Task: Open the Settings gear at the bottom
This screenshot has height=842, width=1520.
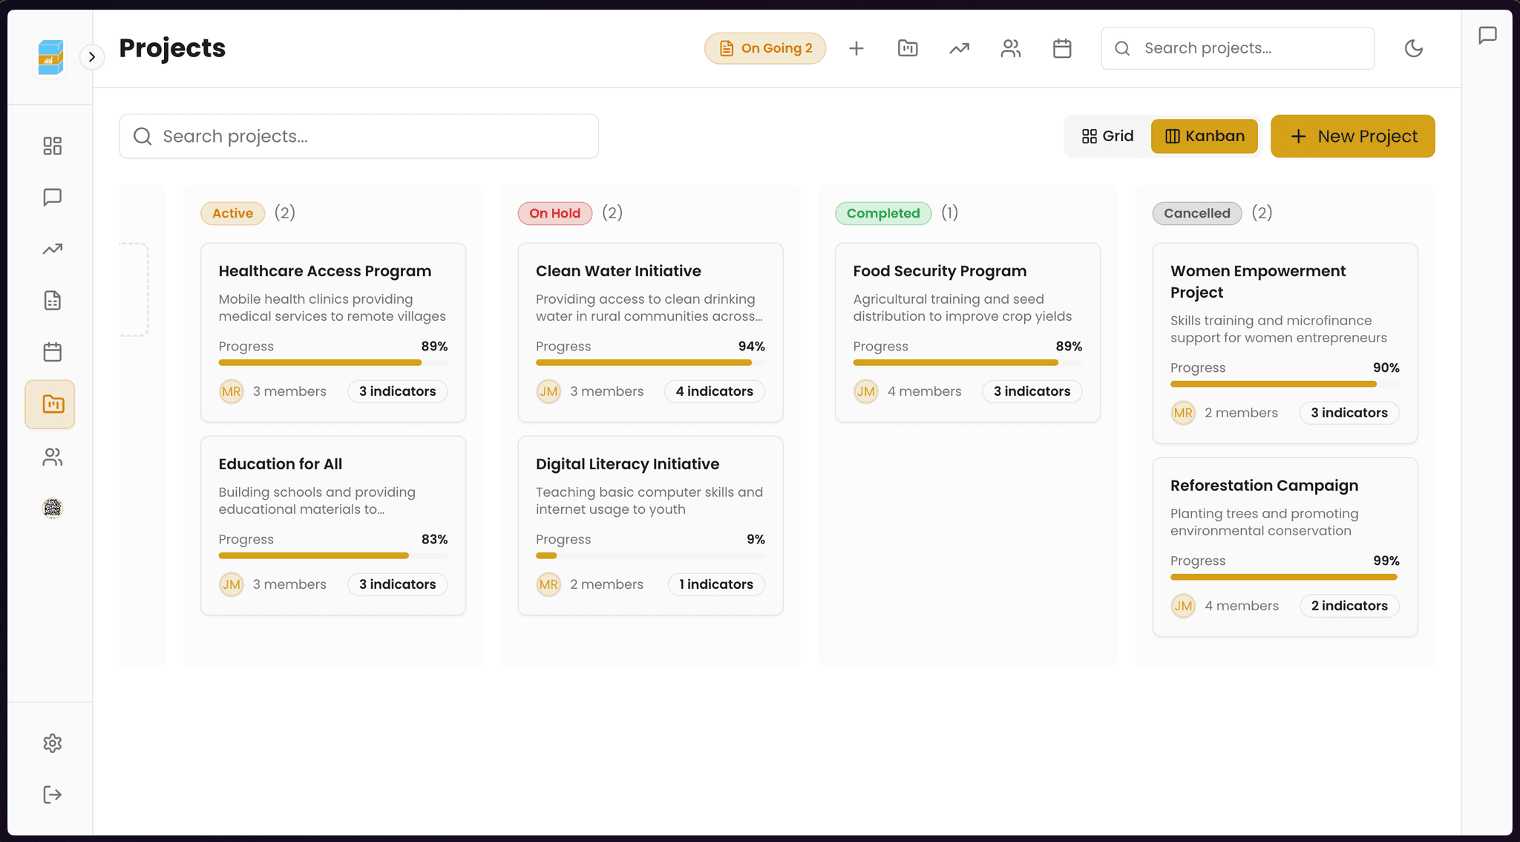Action: point(52,743)
